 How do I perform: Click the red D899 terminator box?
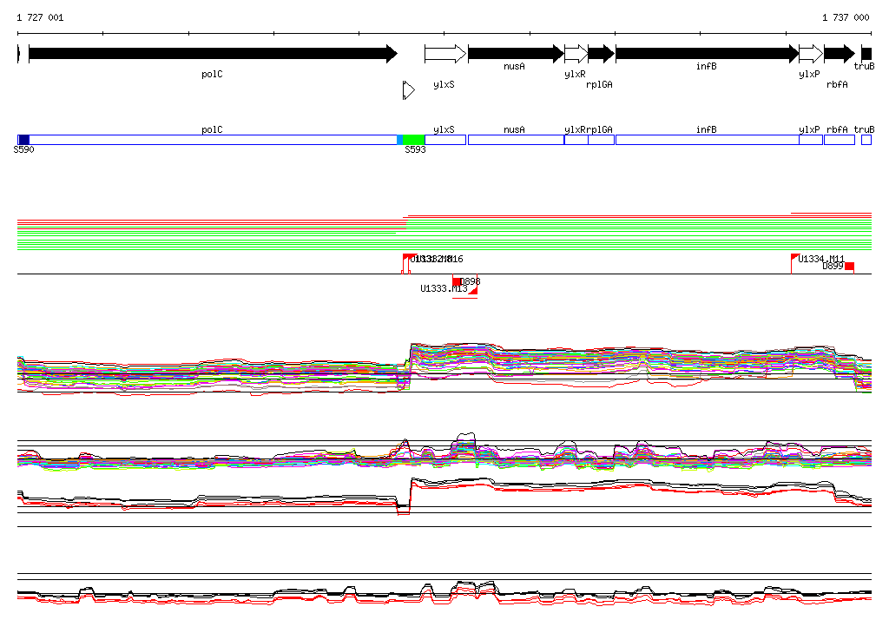tap(849, 267)
